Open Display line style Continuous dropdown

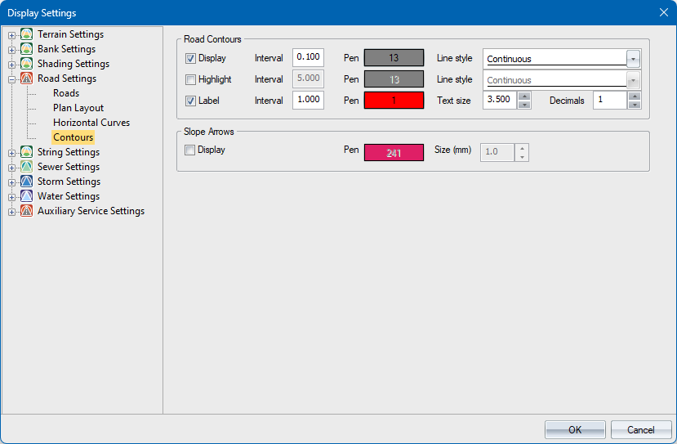pos(633,59)
